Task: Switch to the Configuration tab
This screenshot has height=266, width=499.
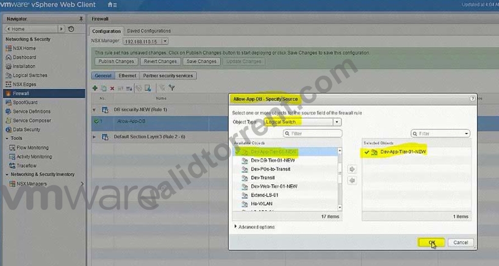Action: (x=106, y=31)
